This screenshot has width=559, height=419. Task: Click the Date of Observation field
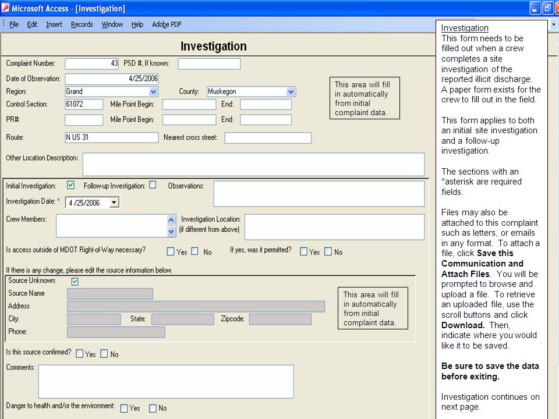[x=112, y=79]
